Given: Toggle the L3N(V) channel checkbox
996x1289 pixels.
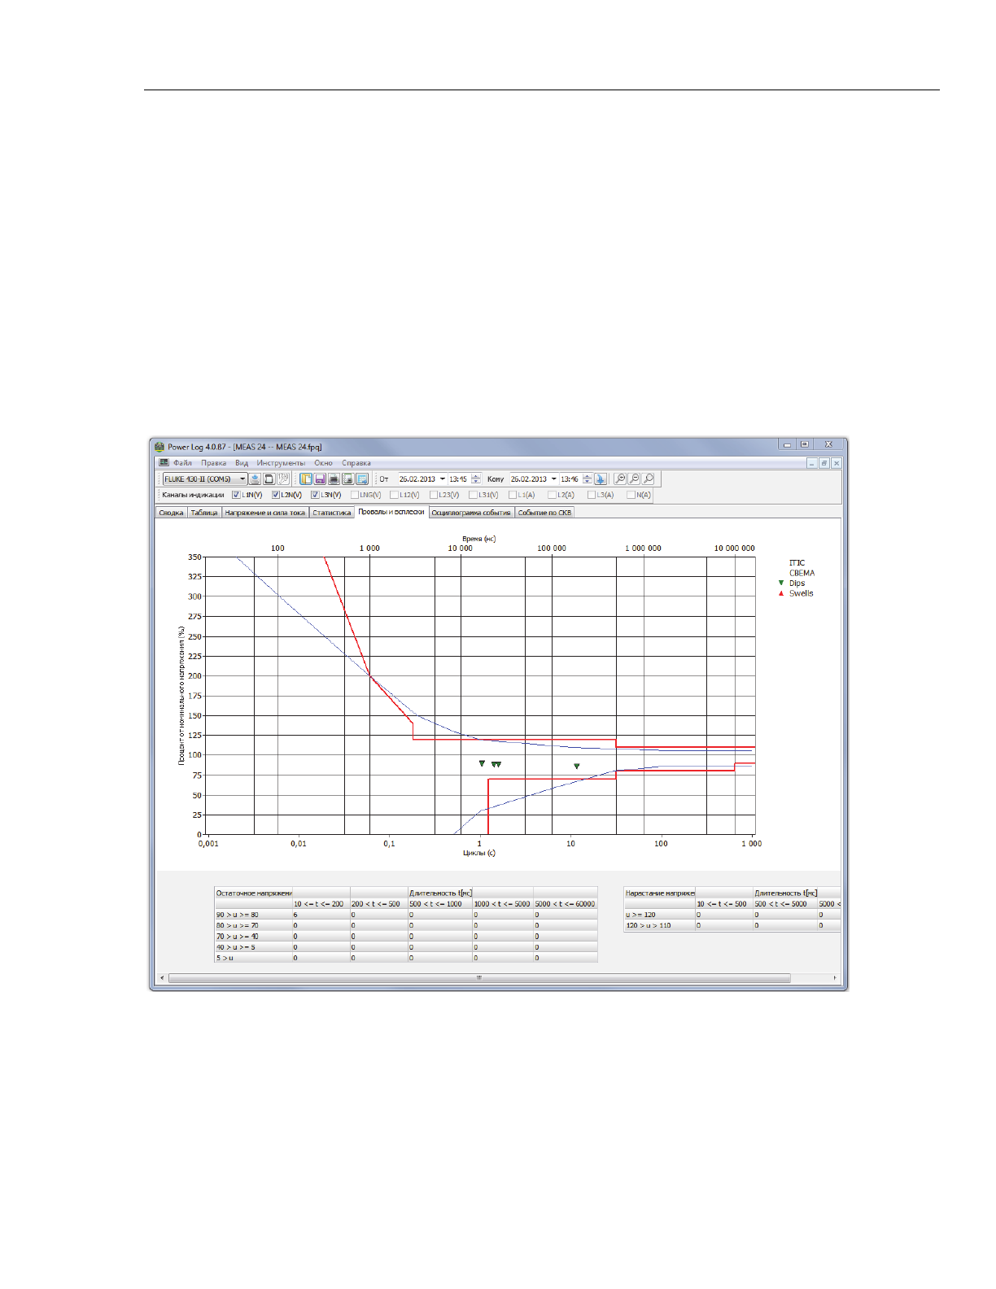Looking at the screenshot, I should [x=315, y=495].
